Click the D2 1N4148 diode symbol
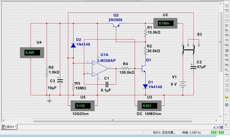230x138 pixels. coord(73,45)
